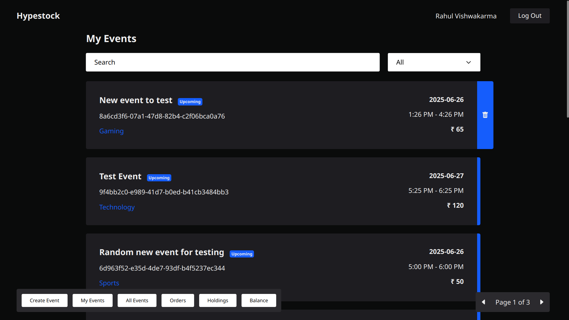Click the Log Out button

click(530, 16)
